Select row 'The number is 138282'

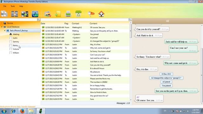85,82
